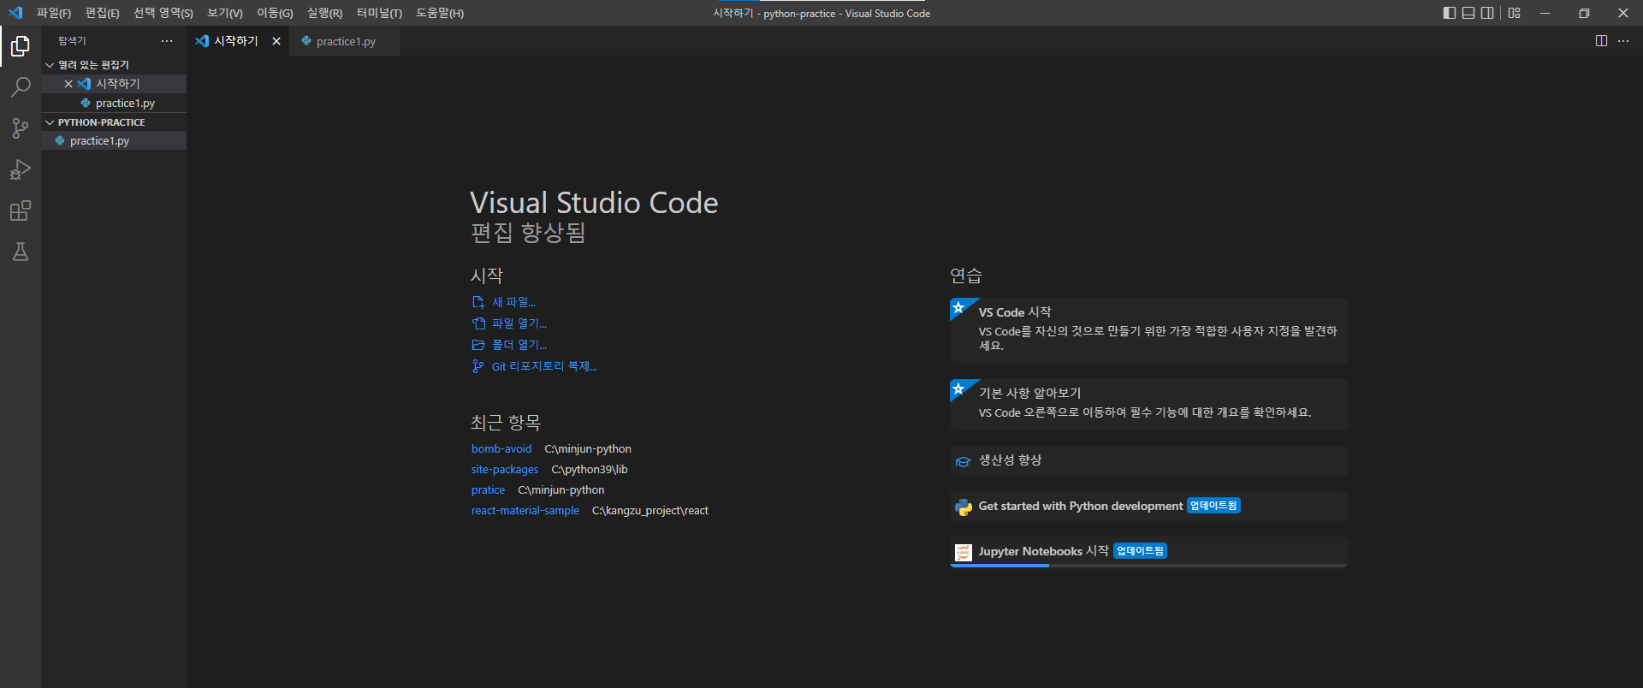Open the 생산성 향상 walkthrough

pyautogui.click(x=1149, y=460)
